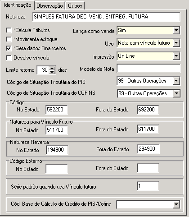Click the Natureza text field
Image resolution: width=189 pixels, height=217 pixels.
point(106,17)
